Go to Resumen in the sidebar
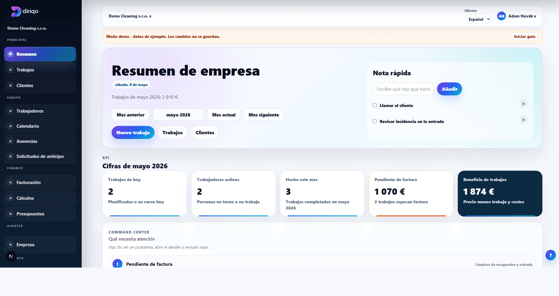Screen dimensions: 559x296 coord(40,54)
